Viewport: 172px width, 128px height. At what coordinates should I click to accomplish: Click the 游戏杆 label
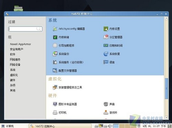click(113, 113)
